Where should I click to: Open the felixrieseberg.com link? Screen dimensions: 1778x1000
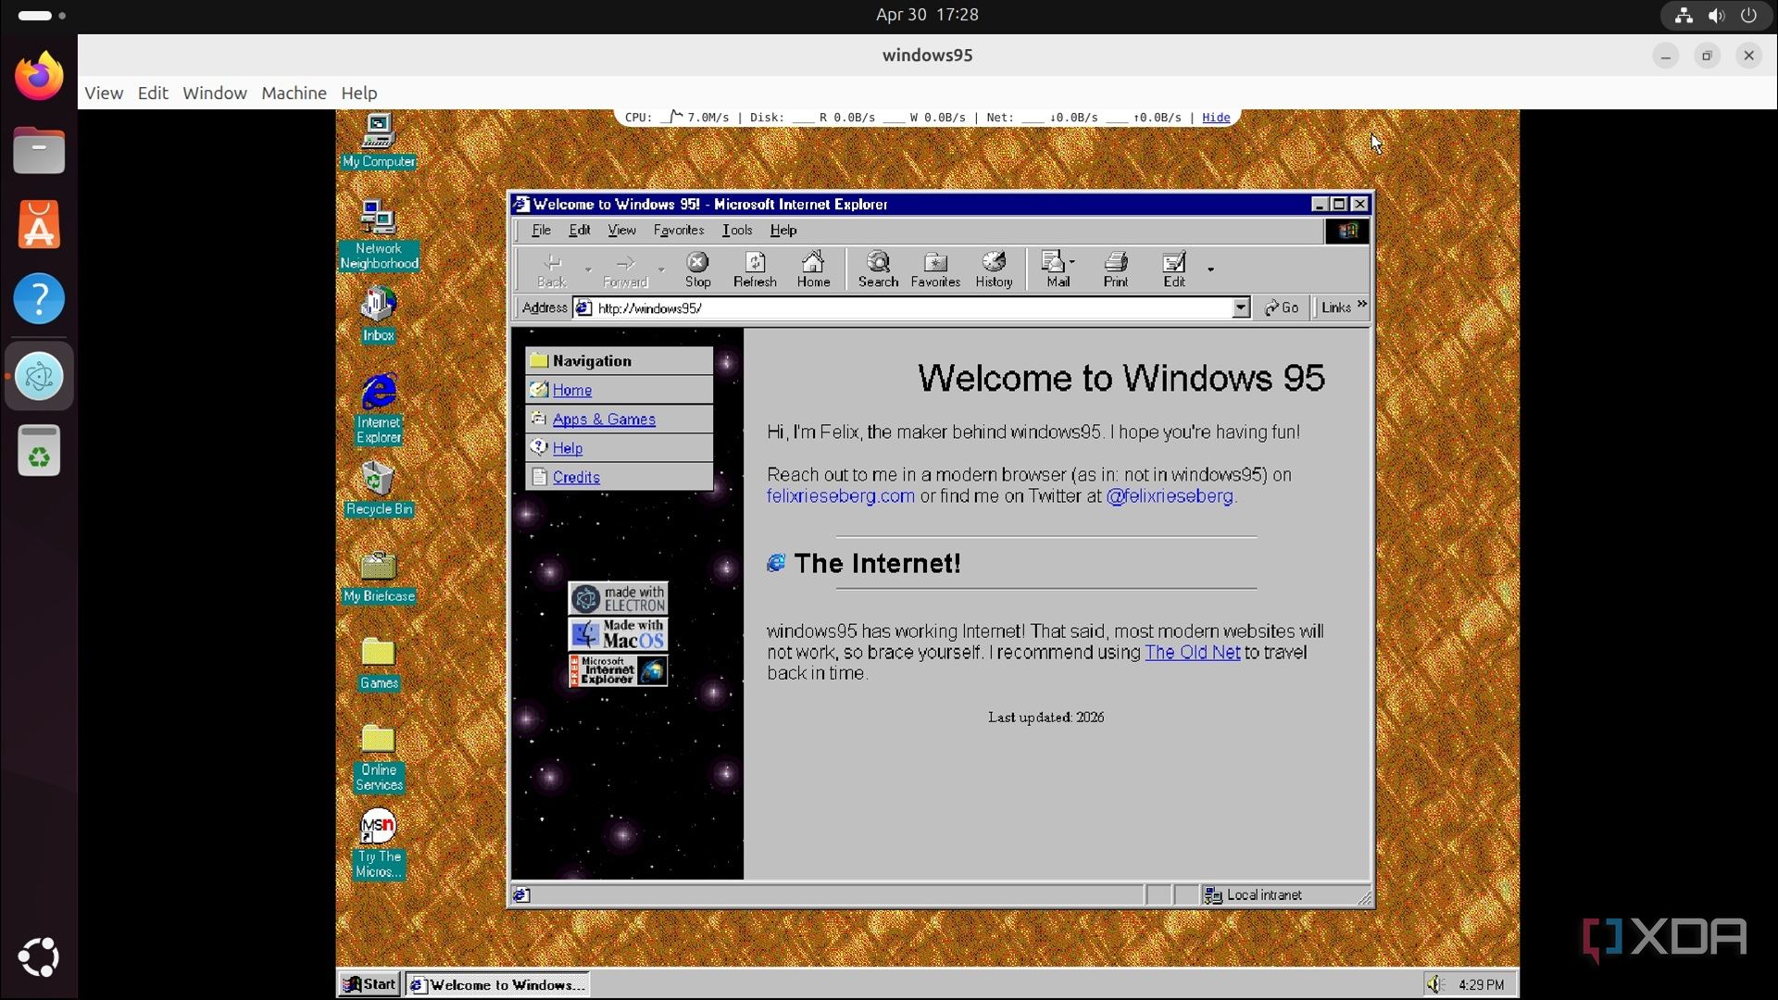coord(840,495)
